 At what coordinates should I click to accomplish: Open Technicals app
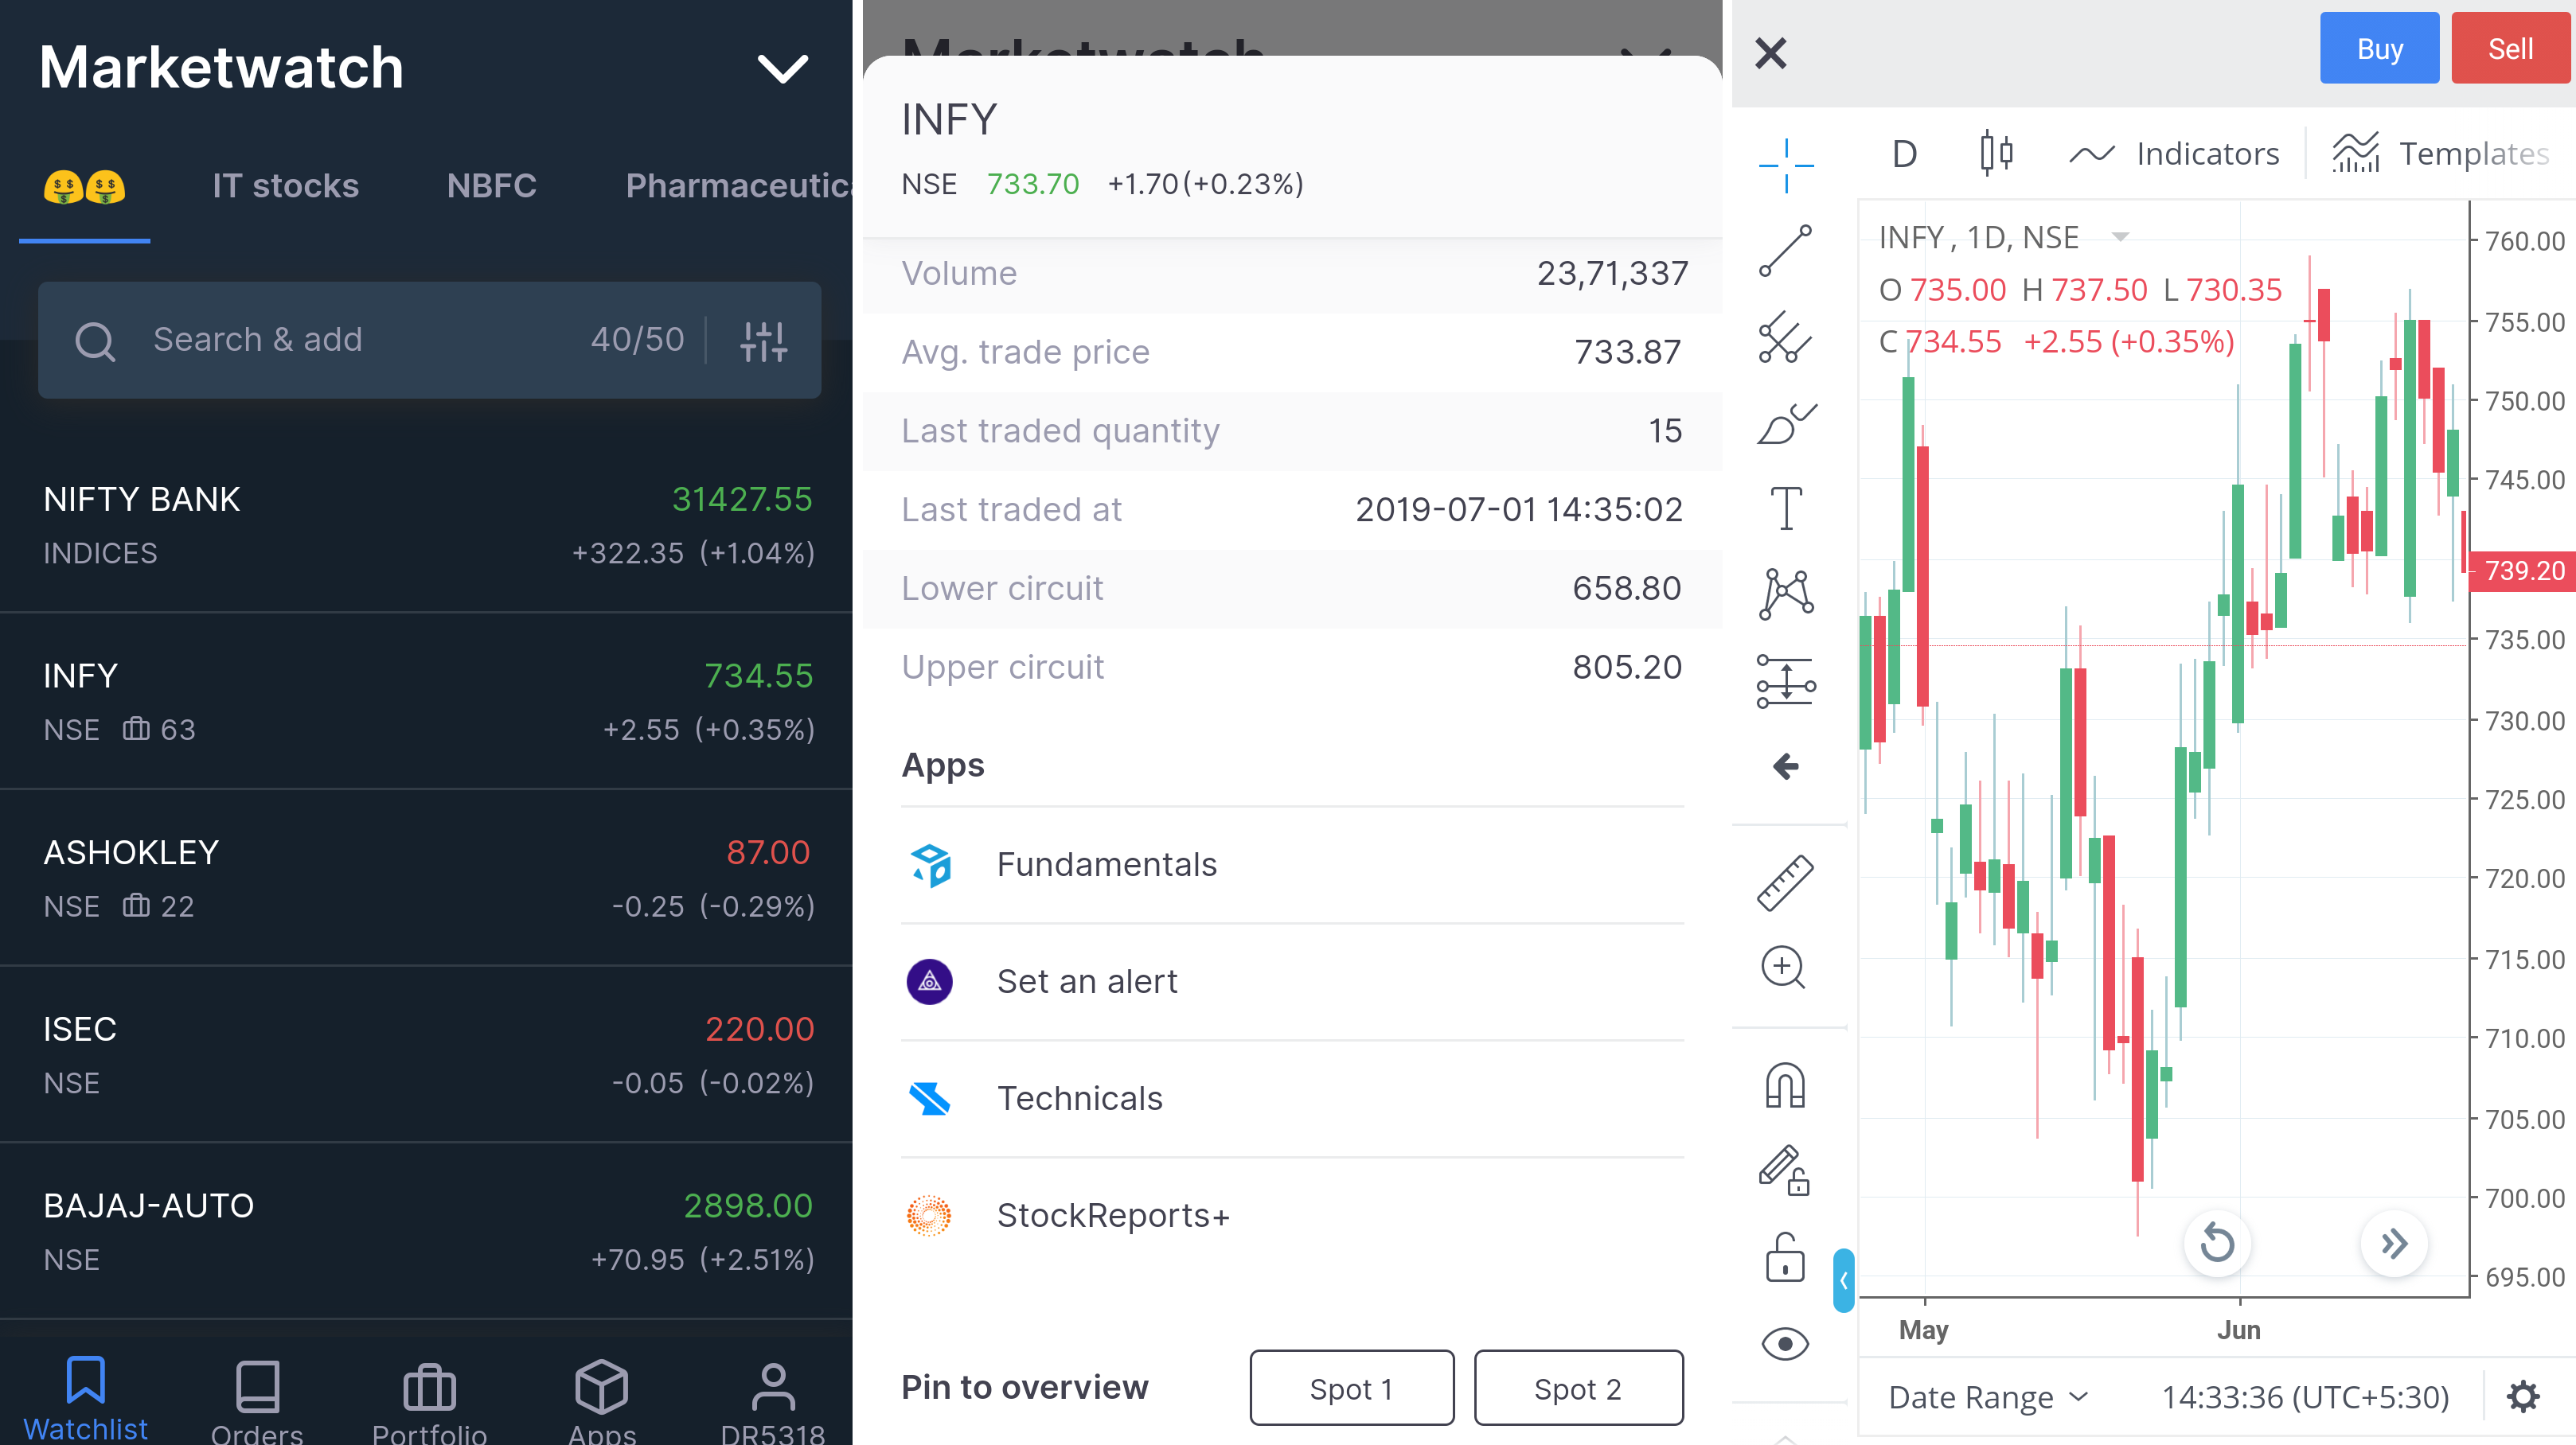[x=1292, y=1099]
